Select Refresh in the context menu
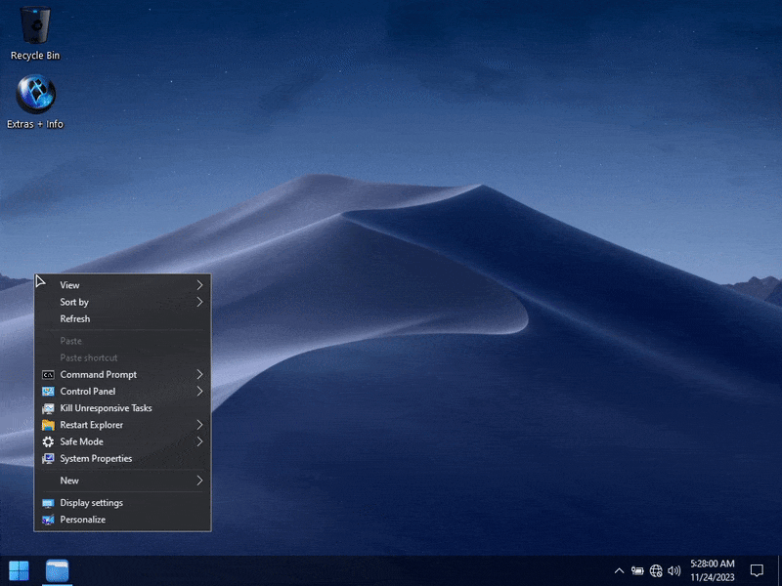782x586 pixels. coord(123,319)
